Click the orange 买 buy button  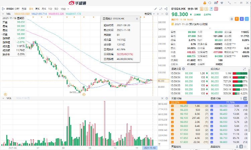point(237,19)
